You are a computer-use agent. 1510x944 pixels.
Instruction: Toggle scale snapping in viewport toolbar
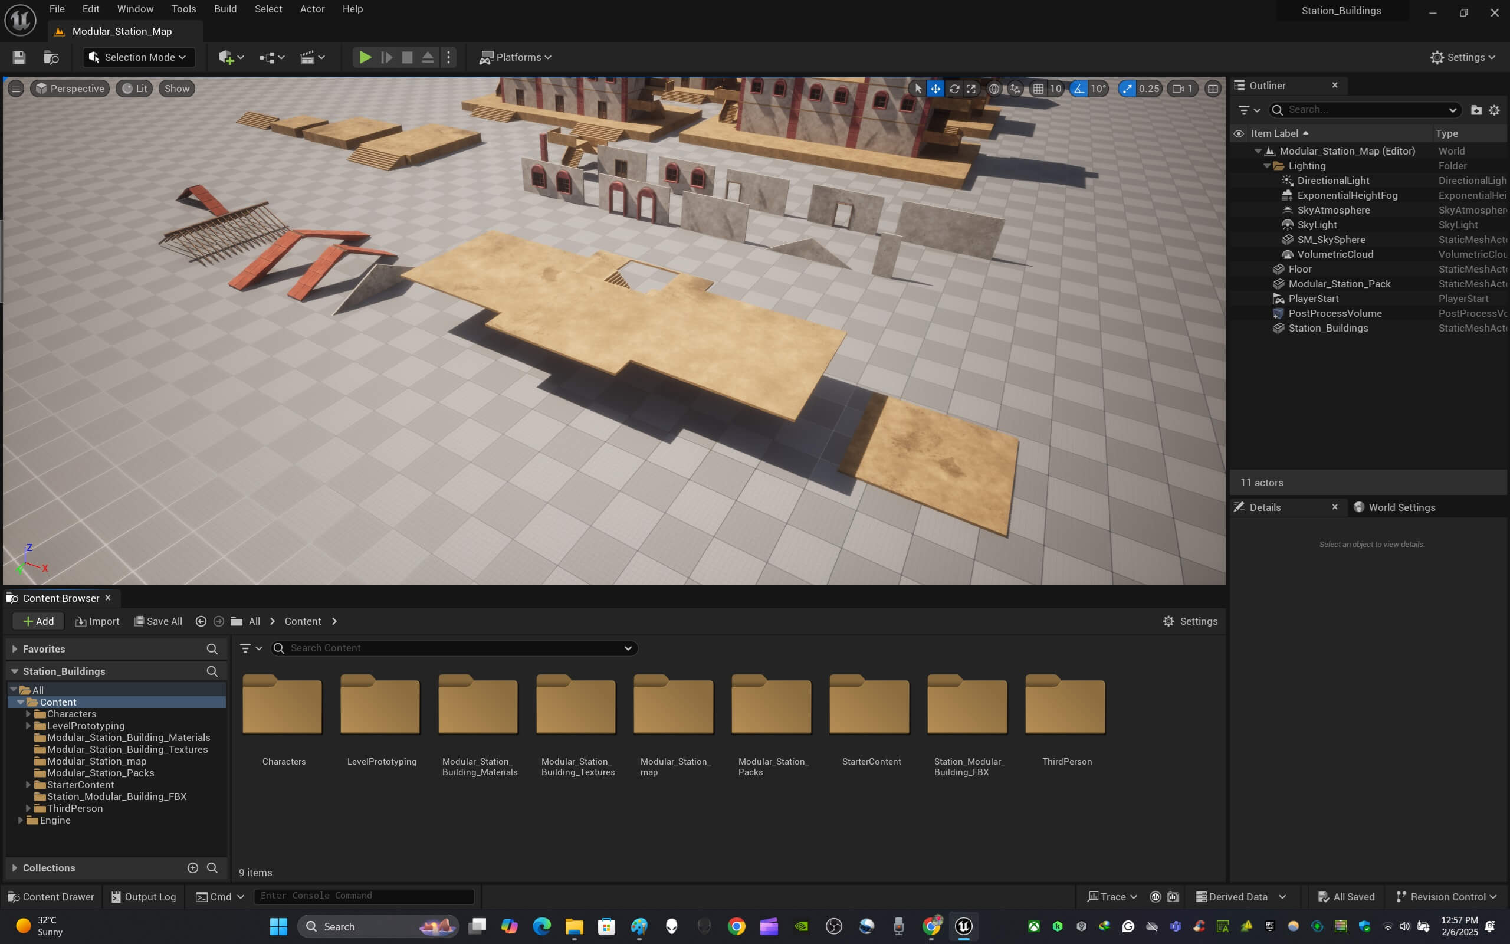click(x=1127, y=88)
